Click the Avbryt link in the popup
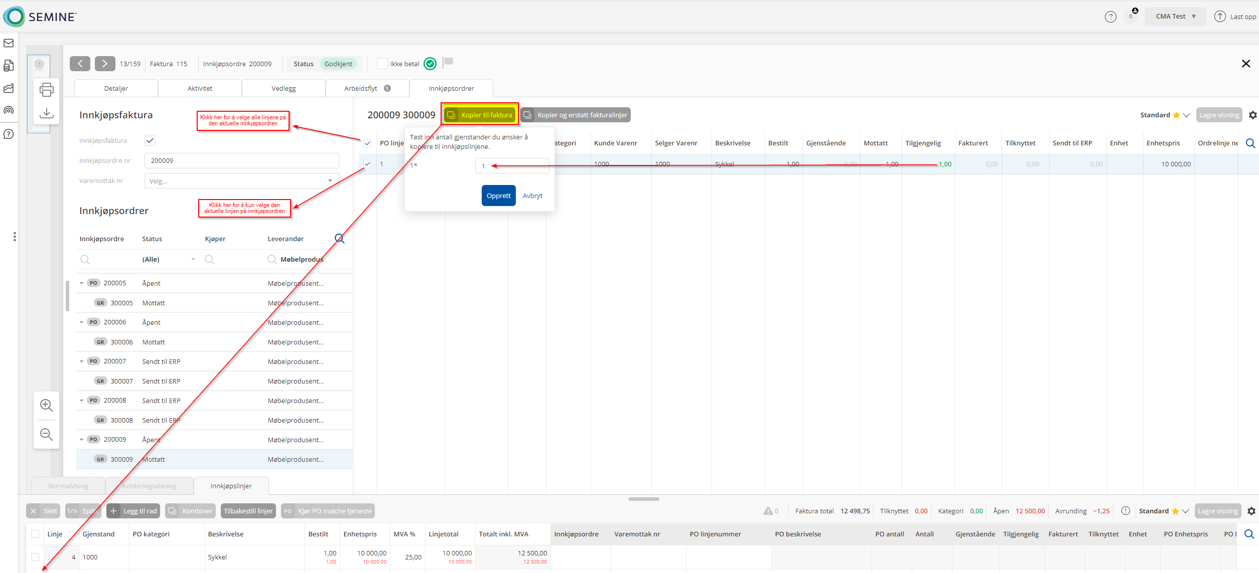This screenshot has width=1259, height=573. pyautogui.click(x=532, y=196)
